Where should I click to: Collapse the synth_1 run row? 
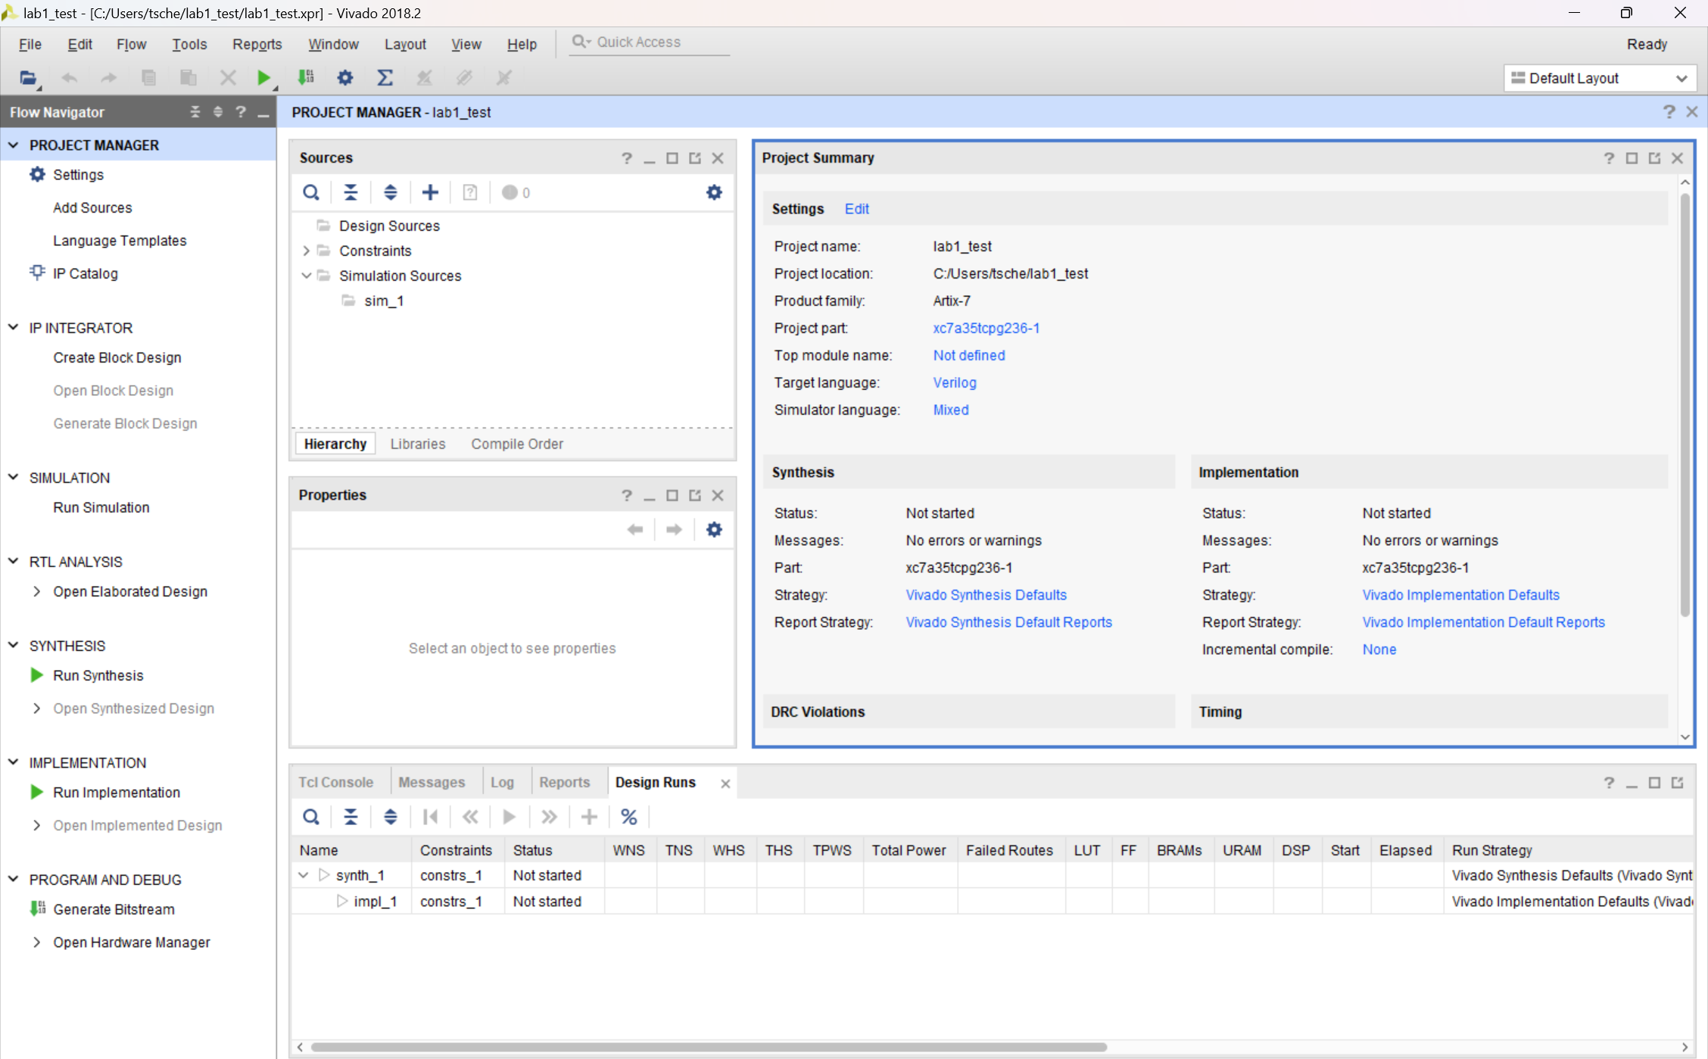[304, 875]
